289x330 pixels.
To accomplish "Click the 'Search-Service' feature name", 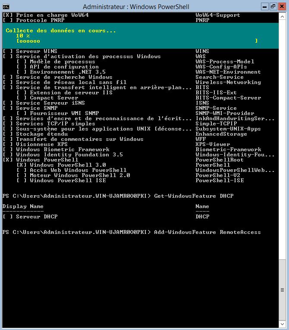I will click(x=220, y=77).
